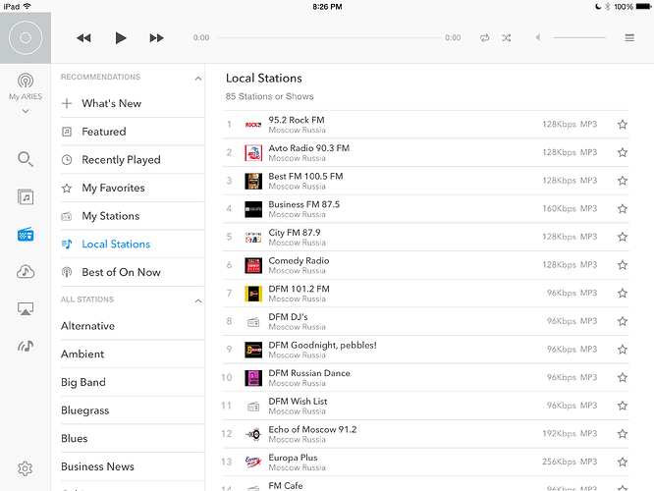Open the music library sidebar icon

tap(26, 197)
